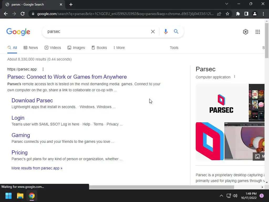Click the vertical scrollbar down arrow
This screenshot has width=269, height=202.
267,183
